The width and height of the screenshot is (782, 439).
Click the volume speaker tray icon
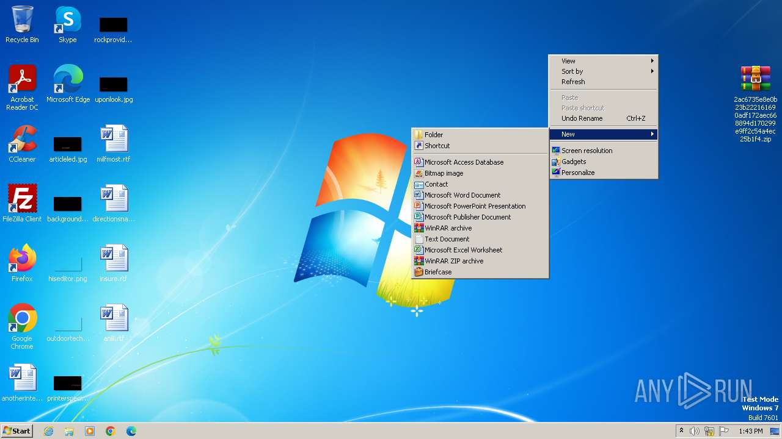695,431
